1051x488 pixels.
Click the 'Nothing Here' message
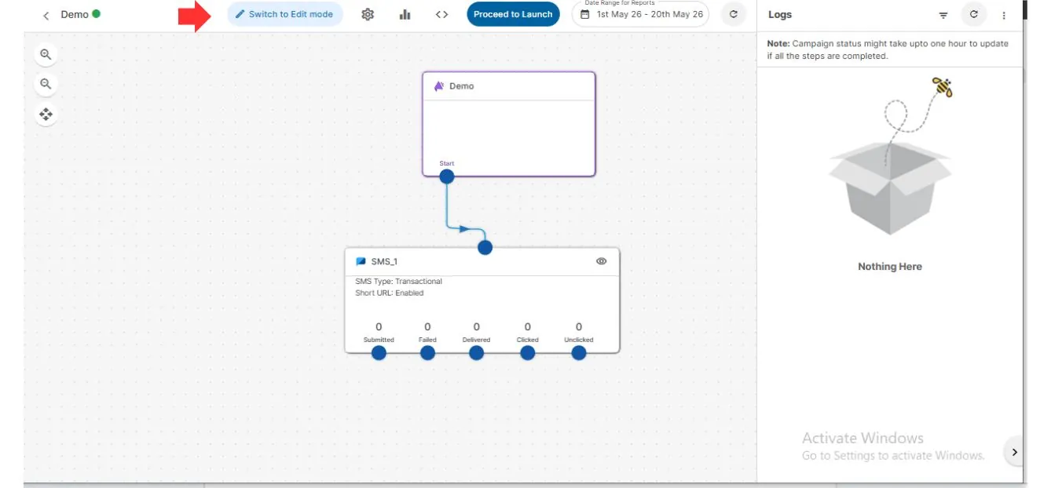[x=890, y=267]
